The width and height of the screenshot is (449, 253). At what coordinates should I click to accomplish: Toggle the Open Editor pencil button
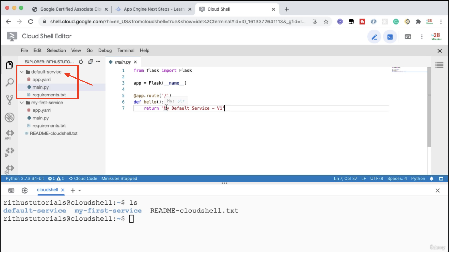click(374, 37)
